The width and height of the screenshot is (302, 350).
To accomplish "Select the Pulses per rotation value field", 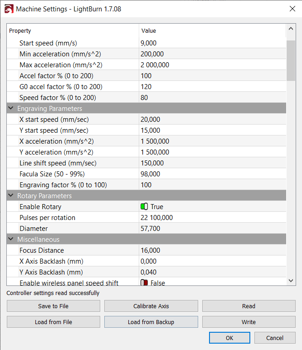I will 213,217.
